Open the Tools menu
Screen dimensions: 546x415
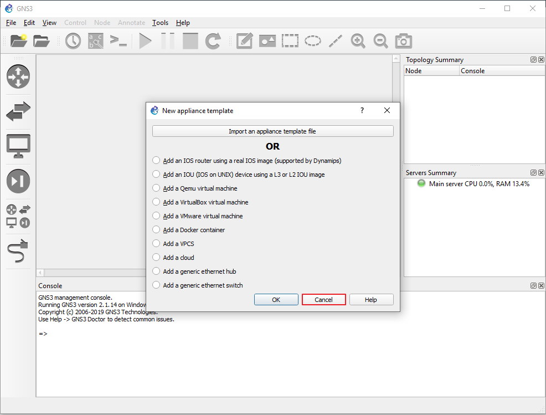tap(160, 23)
